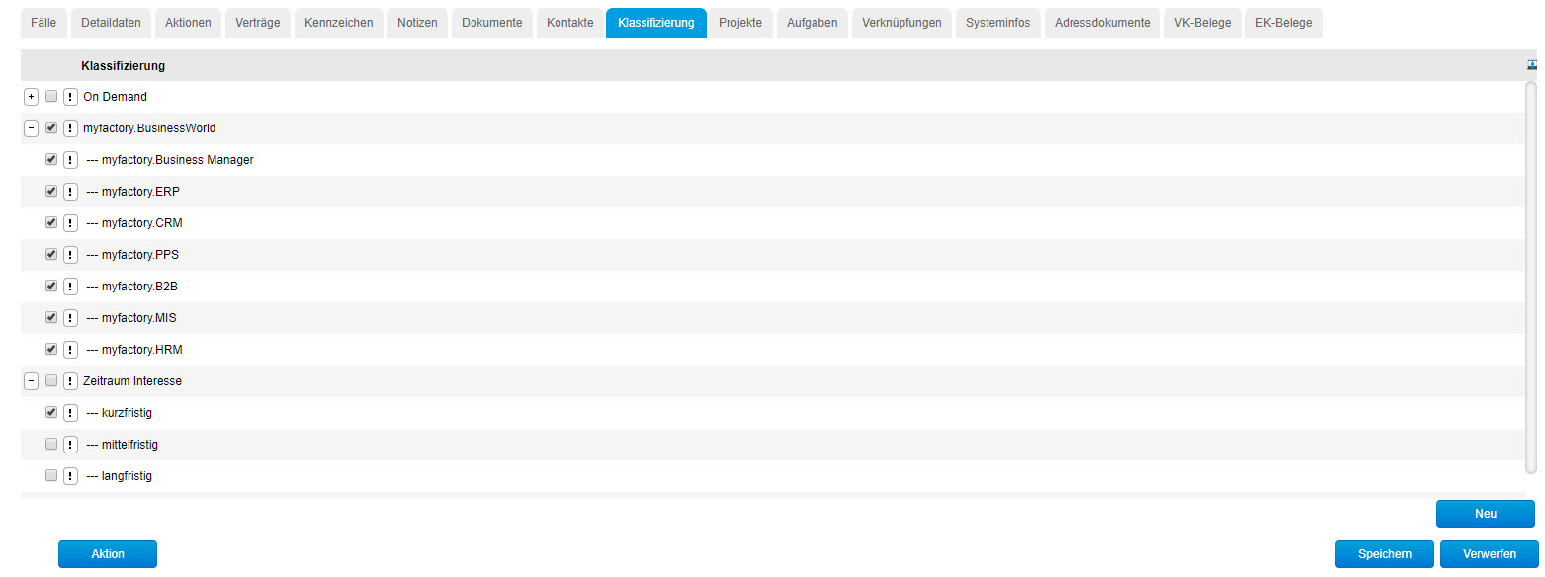This screenshot has width=1545, height=577.
Task: Select the Adressdokumente tab
Action: point(1102,23)
